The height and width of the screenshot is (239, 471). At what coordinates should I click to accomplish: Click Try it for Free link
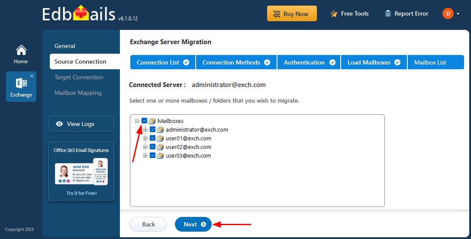click(81, 193)
